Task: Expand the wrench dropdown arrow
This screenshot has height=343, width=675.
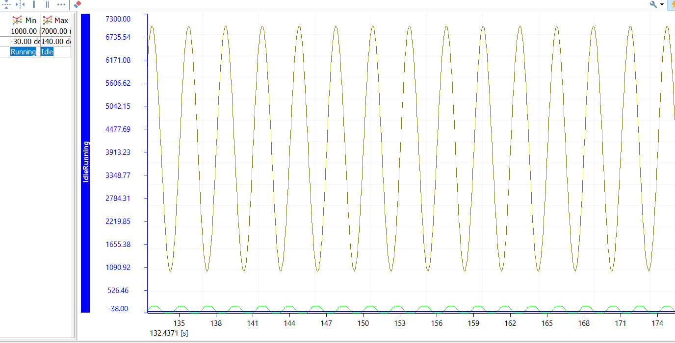Action: click(662, 5)
